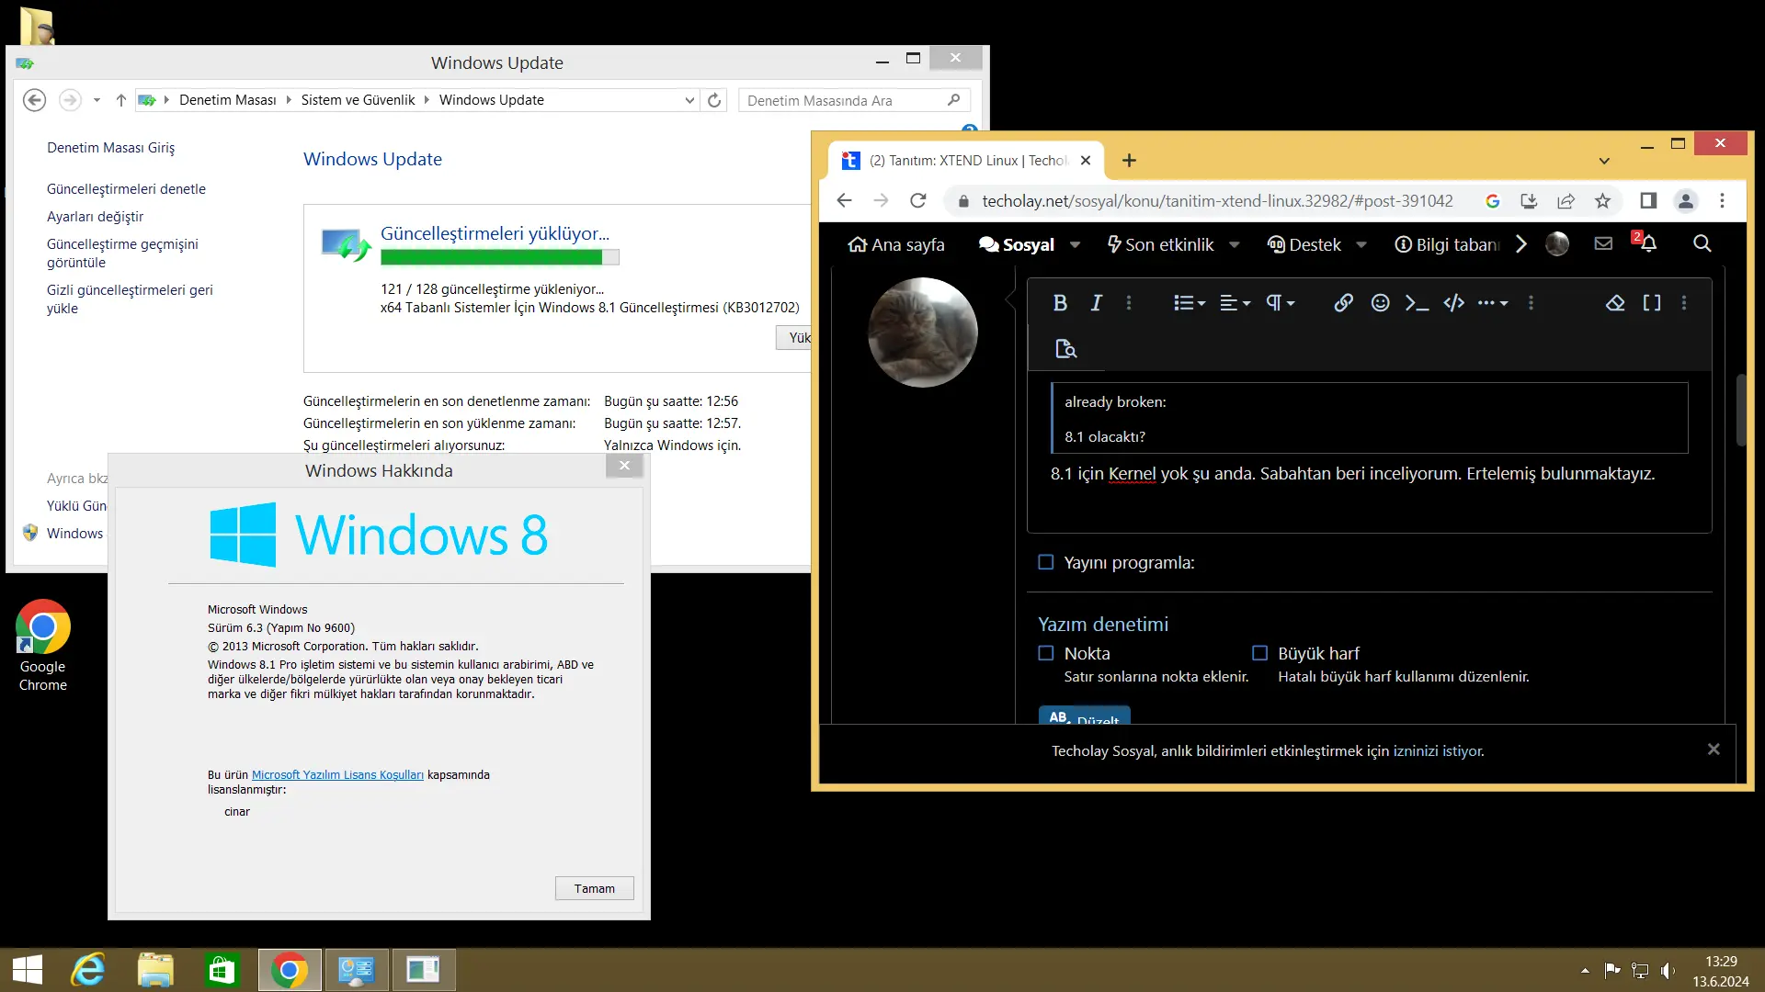The height and width of the screenshot is (992, 1765).
Task: Expand the Destek submenu arrow
Action: click(x=1361, y=244)
